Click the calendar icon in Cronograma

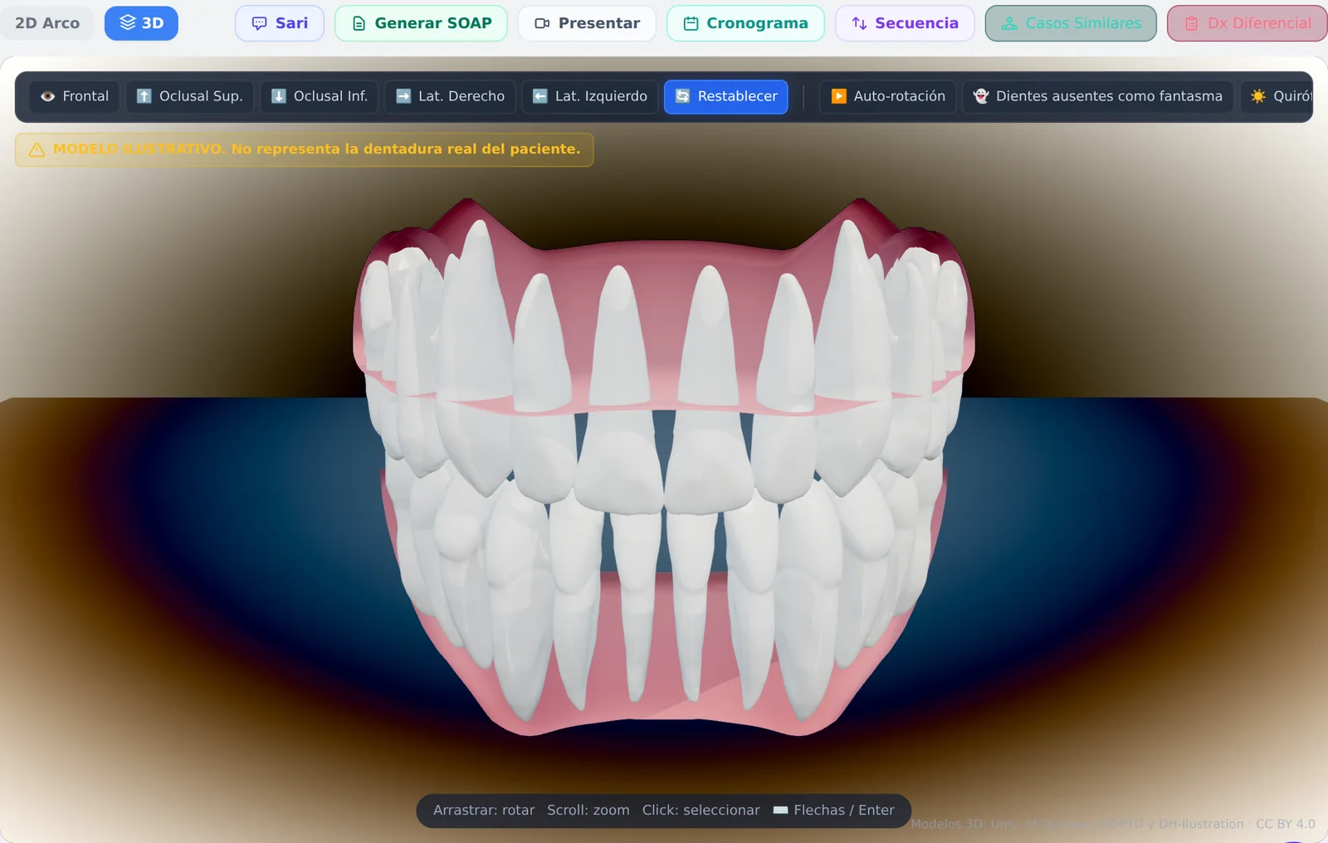[691, 23]
